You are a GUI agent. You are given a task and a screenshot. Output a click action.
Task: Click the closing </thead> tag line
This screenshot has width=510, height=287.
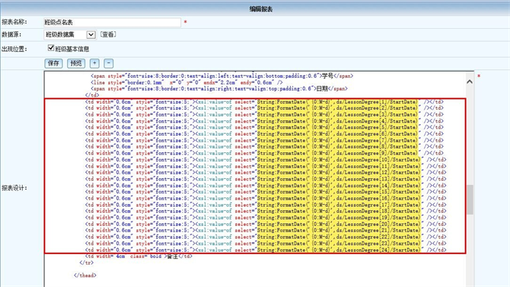(85, 276)
